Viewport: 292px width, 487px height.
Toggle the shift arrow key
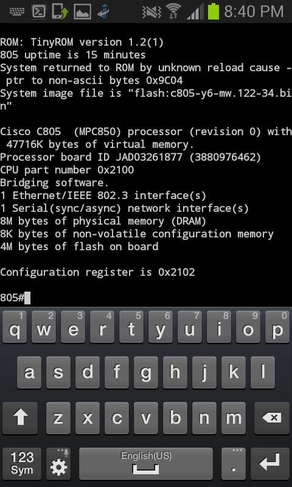(x=20, y=418)
